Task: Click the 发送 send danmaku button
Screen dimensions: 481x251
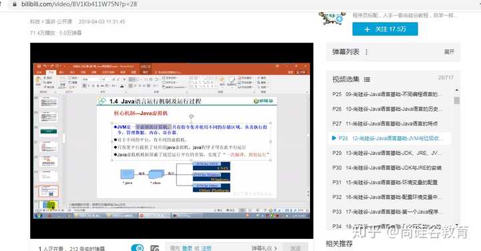Action: tap(295, 248)
